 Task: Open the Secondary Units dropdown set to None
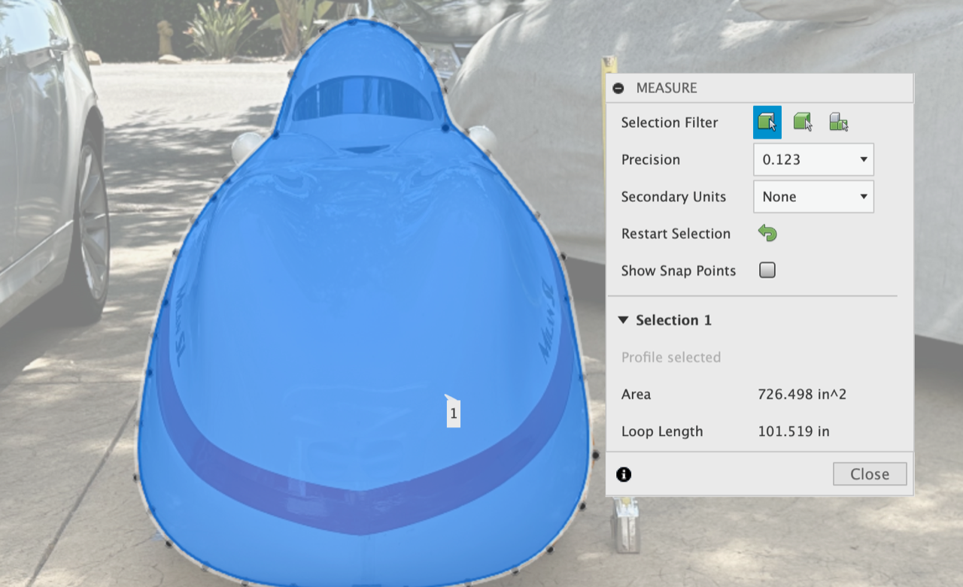[x=813, y=197]
